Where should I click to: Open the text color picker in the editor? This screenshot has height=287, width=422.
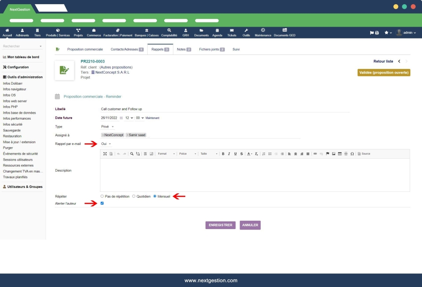click(x=249, y=153)
